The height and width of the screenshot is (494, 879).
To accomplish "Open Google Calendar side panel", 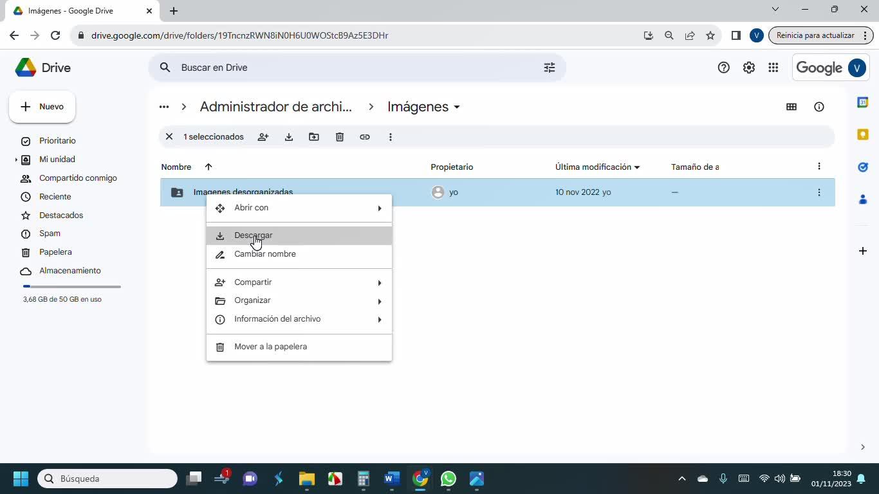I will (863, 102).
